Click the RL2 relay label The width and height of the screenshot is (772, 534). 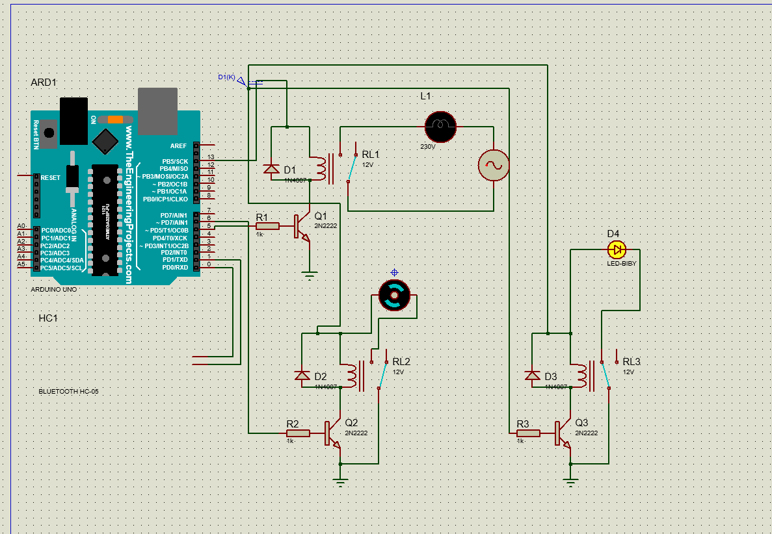pyautogui.click(x=401, y=361)
